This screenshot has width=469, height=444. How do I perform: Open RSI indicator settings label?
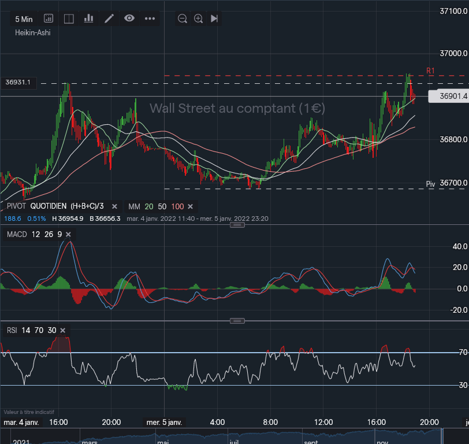coord(12,330)
